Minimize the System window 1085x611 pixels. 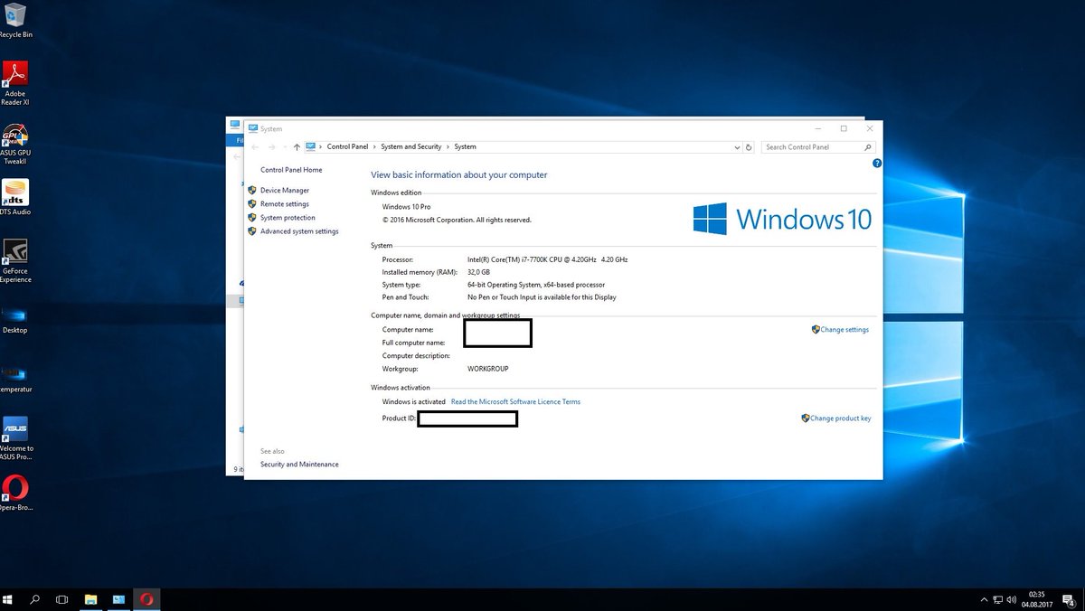(817, 128)
